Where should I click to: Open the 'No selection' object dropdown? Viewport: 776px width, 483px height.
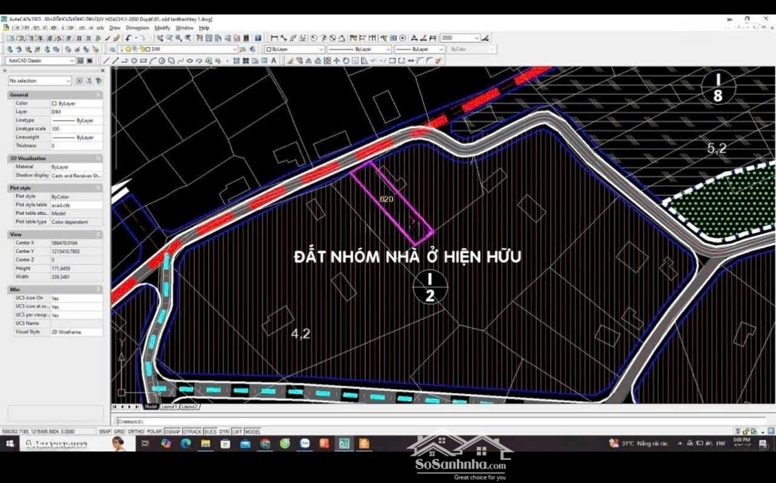(40, 81)
